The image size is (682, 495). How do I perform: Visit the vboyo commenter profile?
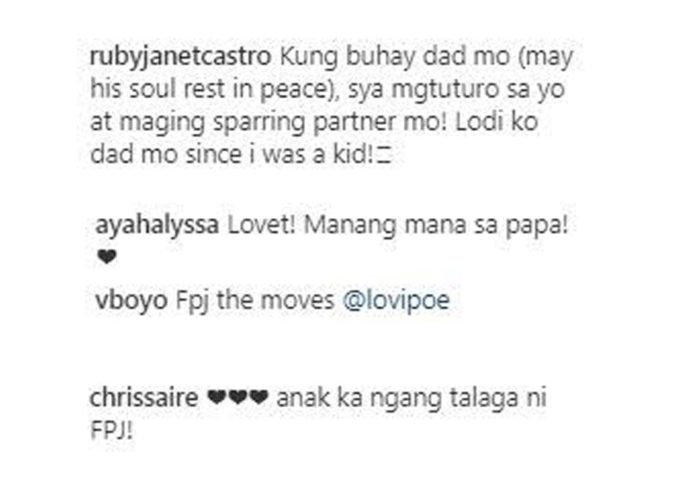(x=132, y=301)
